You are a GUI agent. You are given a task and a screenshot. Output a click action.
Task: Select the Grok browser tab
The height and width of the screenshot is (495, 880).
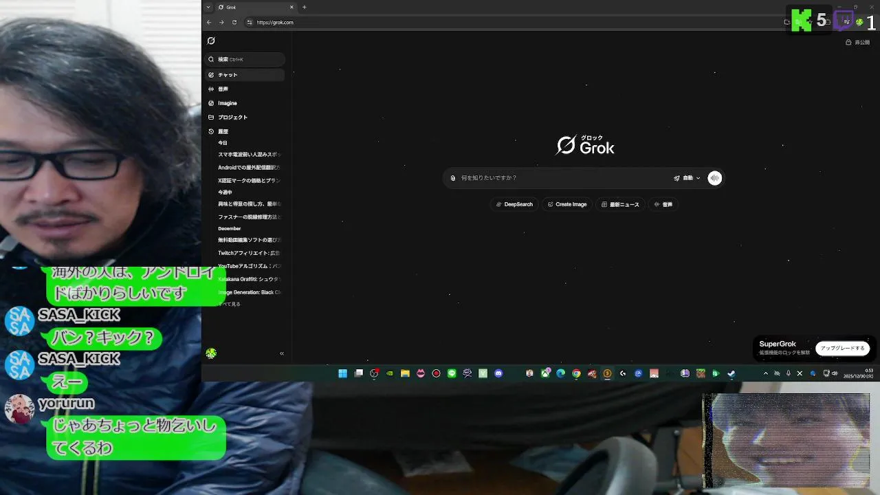255,7
